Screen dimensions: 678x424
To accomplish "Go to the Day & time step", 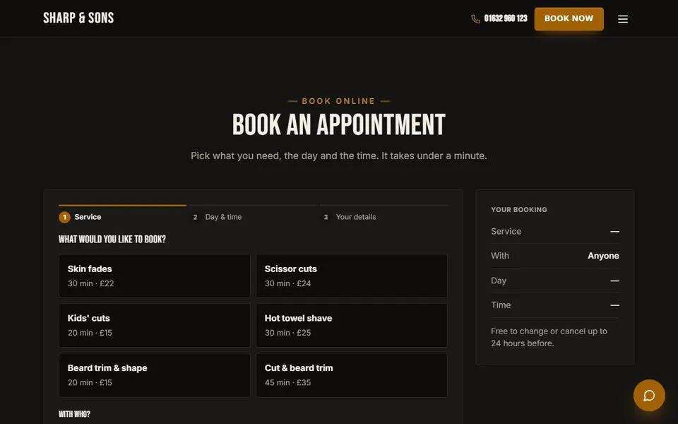I will click(x=253, y=213).
